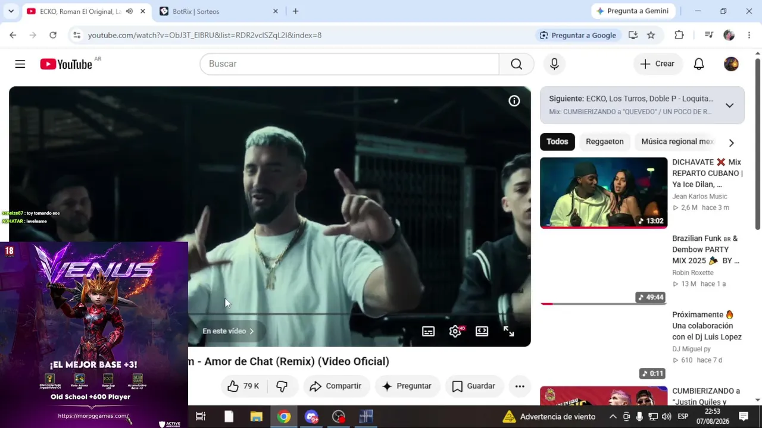
Task: View site information icon in address bar
Action: point(77,35)
